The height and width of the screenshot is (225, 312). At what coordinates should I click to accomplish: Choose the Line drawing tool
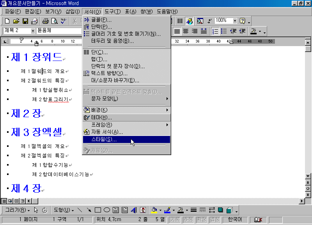click(80, 210)
